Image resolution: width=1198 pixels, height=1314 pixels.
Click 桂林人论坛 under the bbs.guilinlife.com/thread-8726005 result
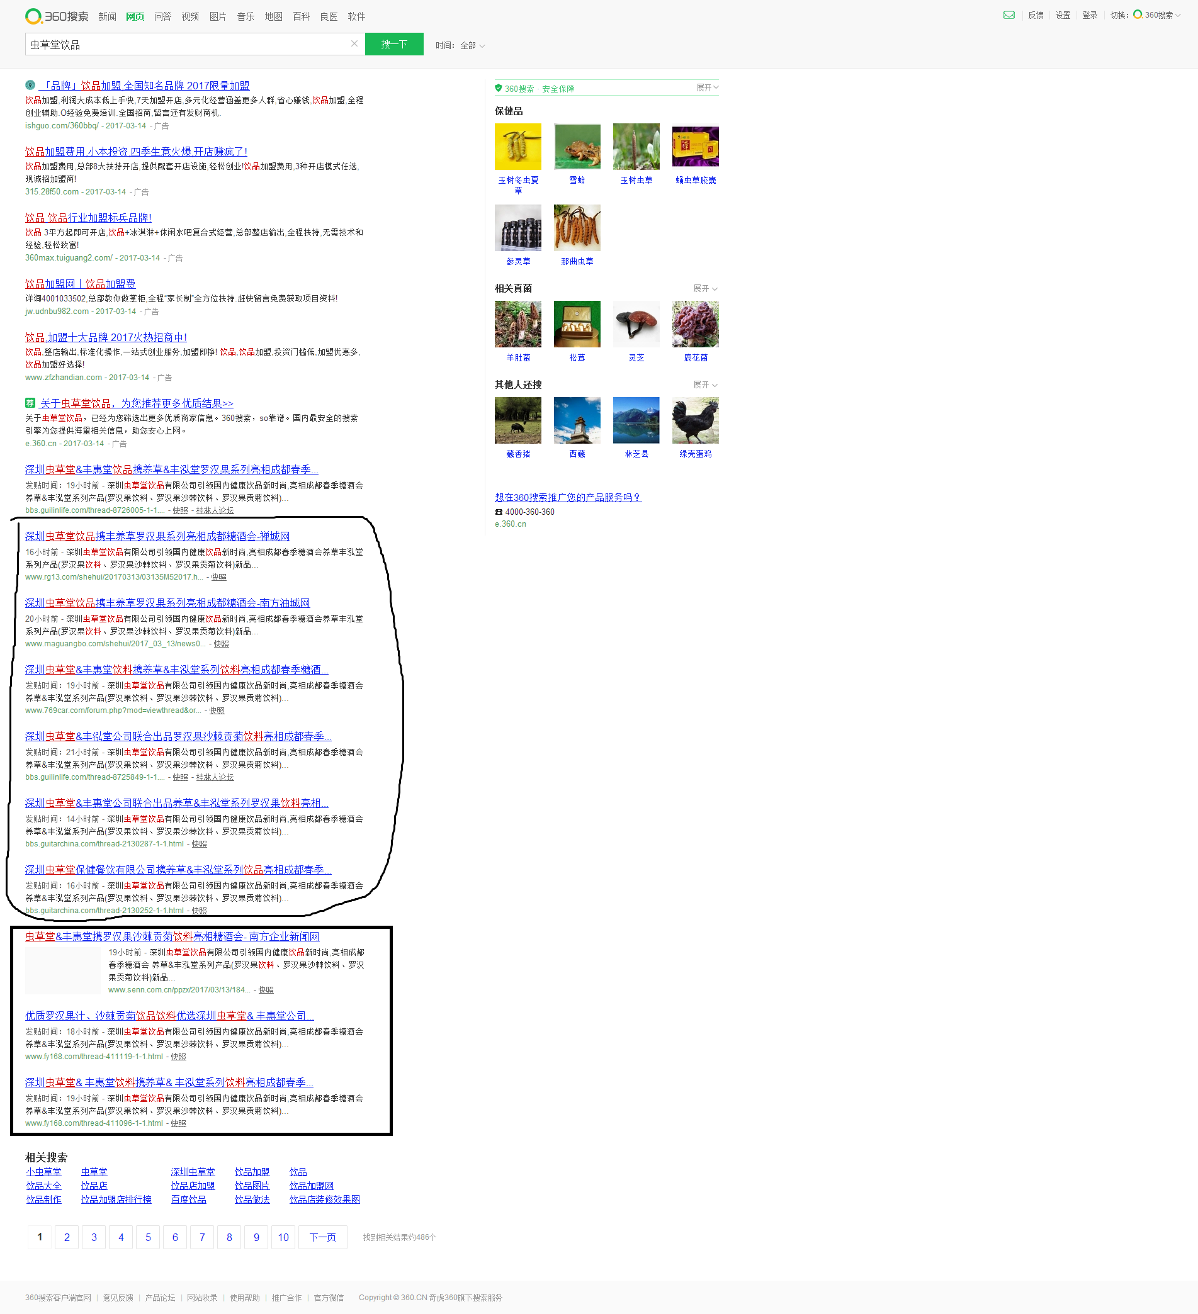(x=215, y=510)
